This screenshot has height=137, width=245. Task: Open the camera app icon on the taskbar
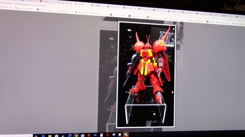pos(95,135)
